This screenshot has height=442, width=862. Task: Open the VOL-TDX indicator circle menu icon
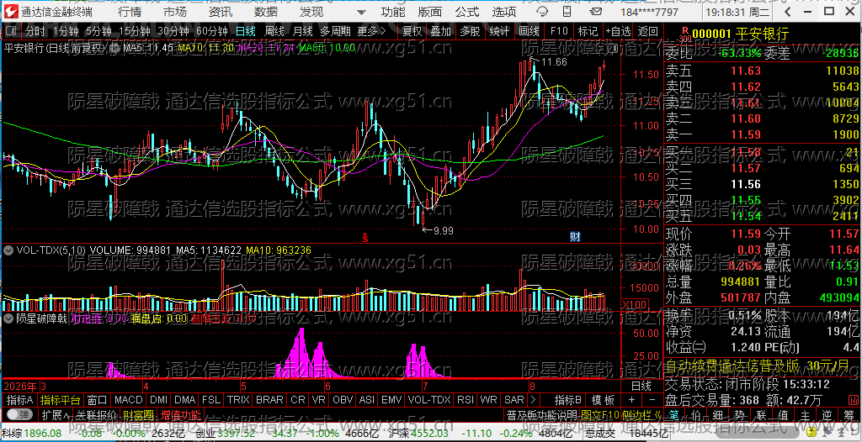coord(8,250)
